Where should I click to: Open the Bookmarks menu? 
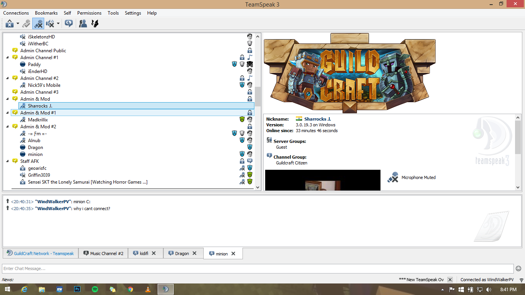(x=46, y=13)
